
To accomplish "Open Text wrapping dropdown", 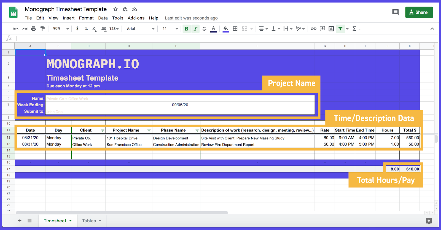I will [x=288, y=29].
